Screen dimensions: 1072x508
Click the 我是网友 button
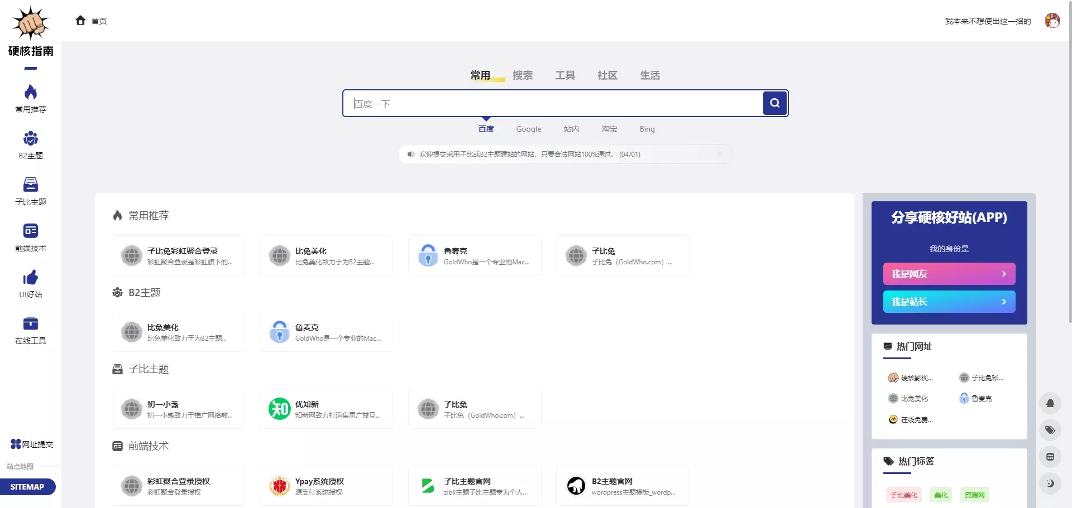[x=949, y=274]
